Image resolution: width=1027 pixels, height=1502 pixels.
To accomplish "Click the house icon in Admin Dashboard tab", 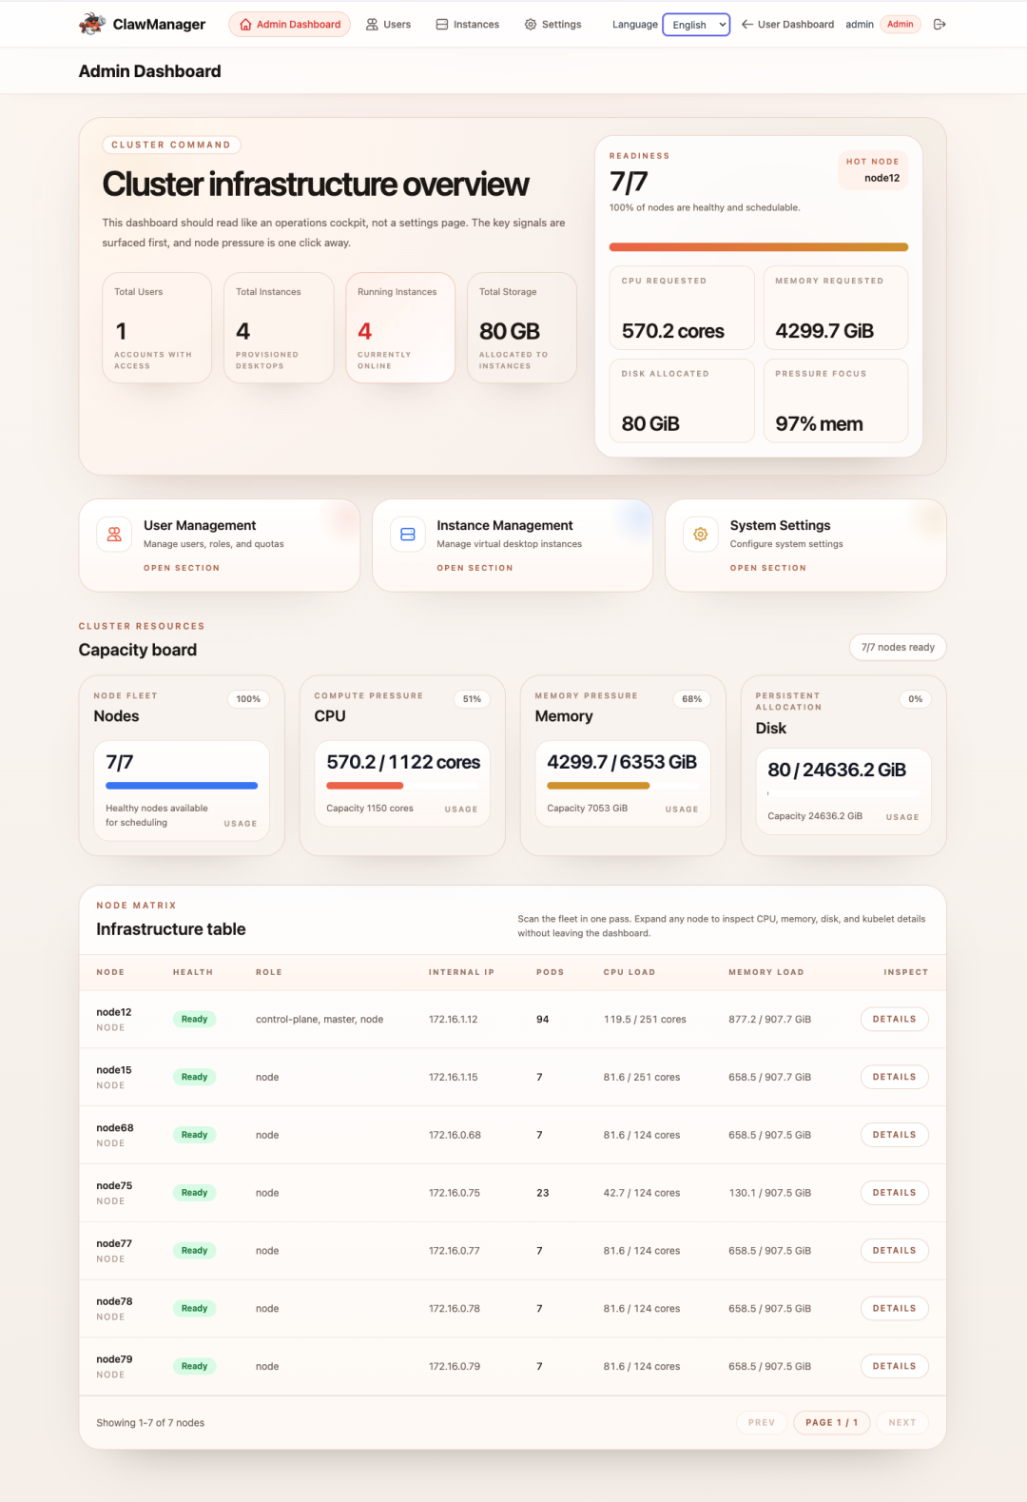I will [x=246, y=25].
